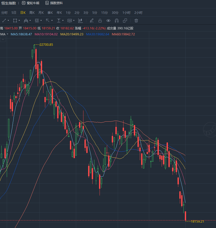Click the magnet snap icon
This screenshot has height=228, width=216.
pyautogui.click(x=117, y=21)
